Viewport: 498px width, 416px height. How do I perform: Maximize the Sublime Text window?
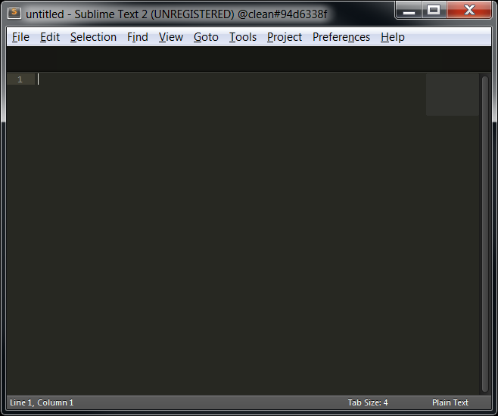434,11
